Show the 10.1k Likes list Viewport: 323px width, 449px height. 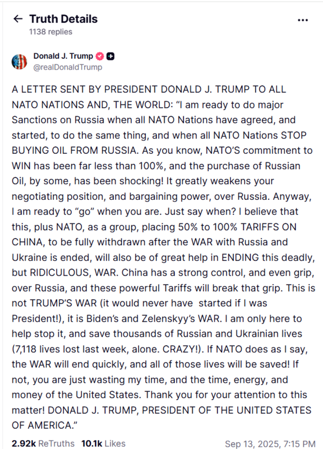103,443
